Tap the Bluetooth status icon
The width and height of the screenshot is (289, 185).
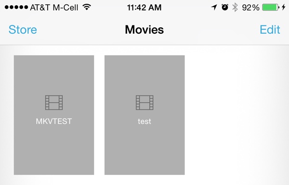[x=235, y=8]
